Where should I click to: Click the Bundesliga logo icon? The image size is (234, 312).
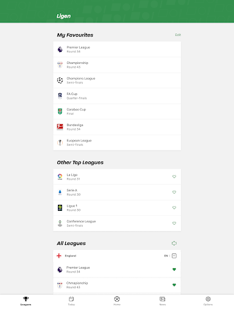(60, 127)
